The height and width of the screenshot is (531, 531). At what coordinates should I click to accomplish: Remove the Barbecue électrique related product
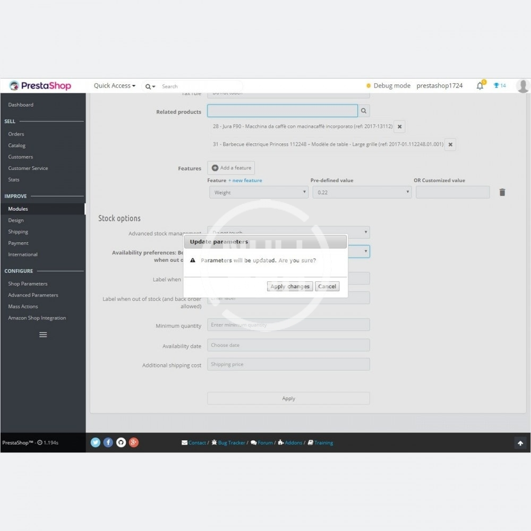click(450, 144)
